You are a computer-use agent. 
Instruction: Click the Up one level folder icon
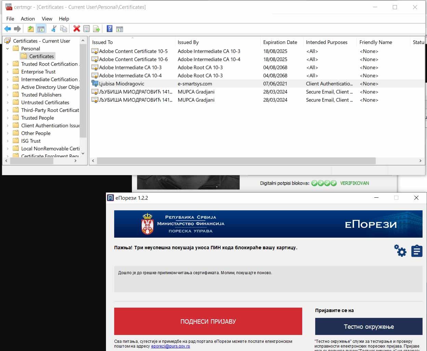[31, 29]
